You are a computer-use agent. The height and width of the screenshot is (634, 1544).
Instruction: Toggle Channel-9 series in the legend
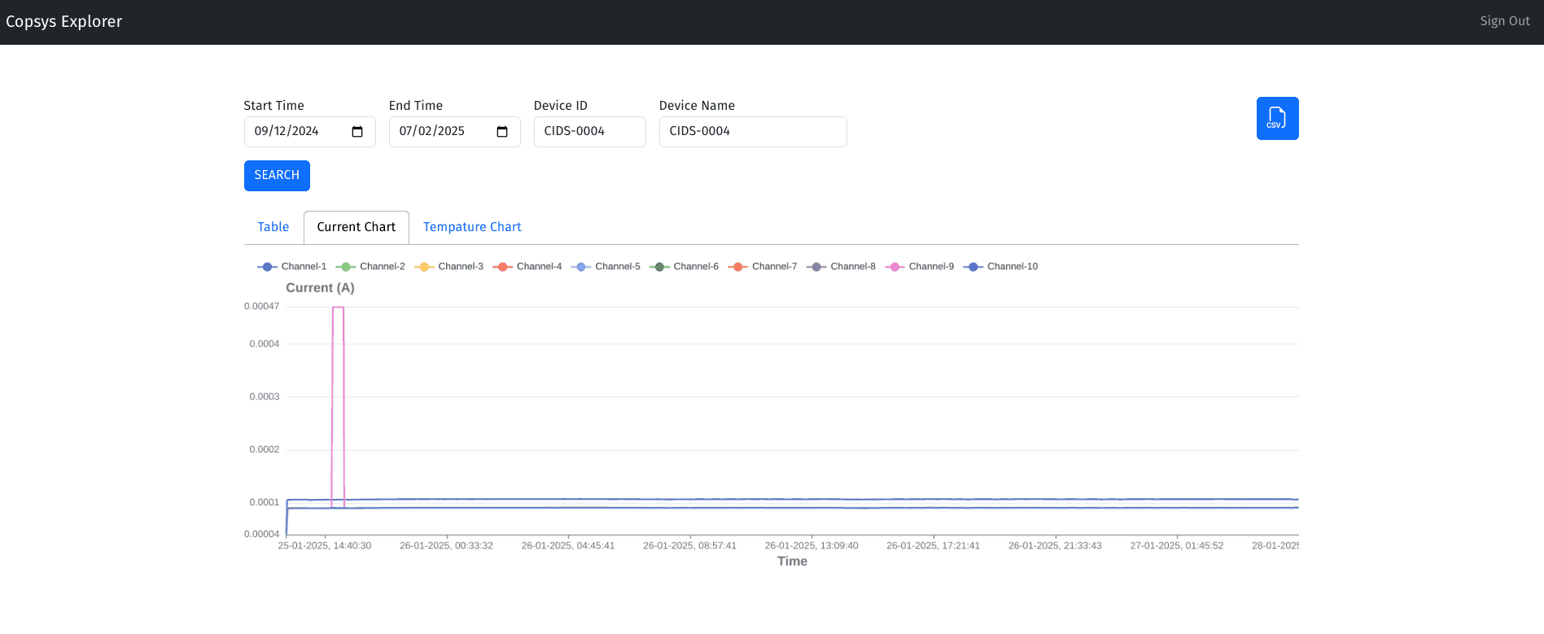(920, 267)
